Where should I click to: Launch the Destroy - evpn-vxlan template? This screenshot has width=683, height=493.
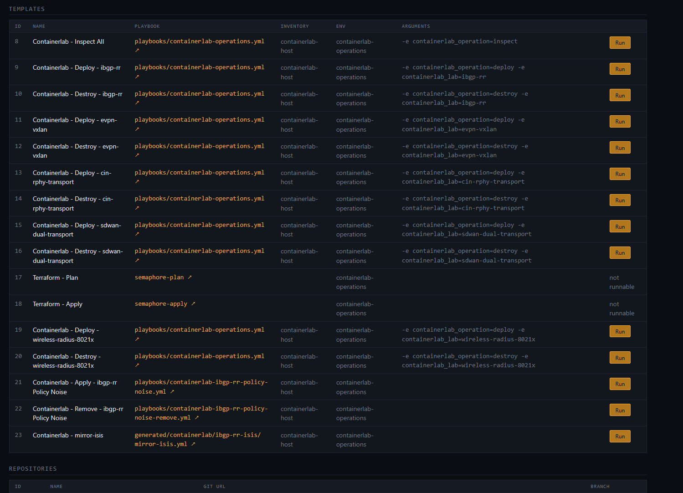[x=620, y=148]
